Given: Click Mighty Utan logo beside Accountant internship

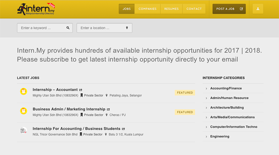Looking at the screenshot, I should tap(23, 92).
